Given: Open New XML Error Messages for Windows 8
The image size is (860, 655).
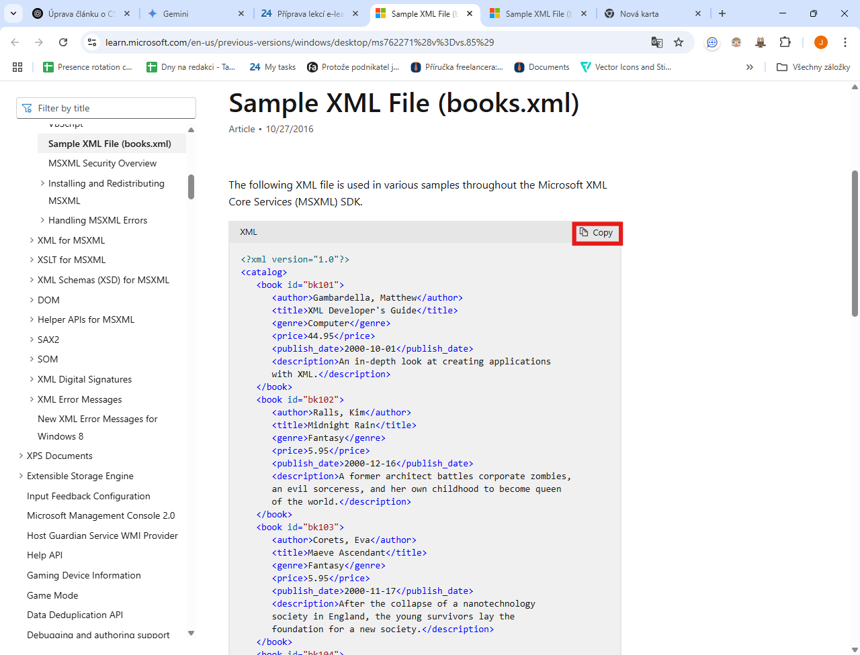Looking at the screenshot, I should pyautogui.click(x=97, y=427).
